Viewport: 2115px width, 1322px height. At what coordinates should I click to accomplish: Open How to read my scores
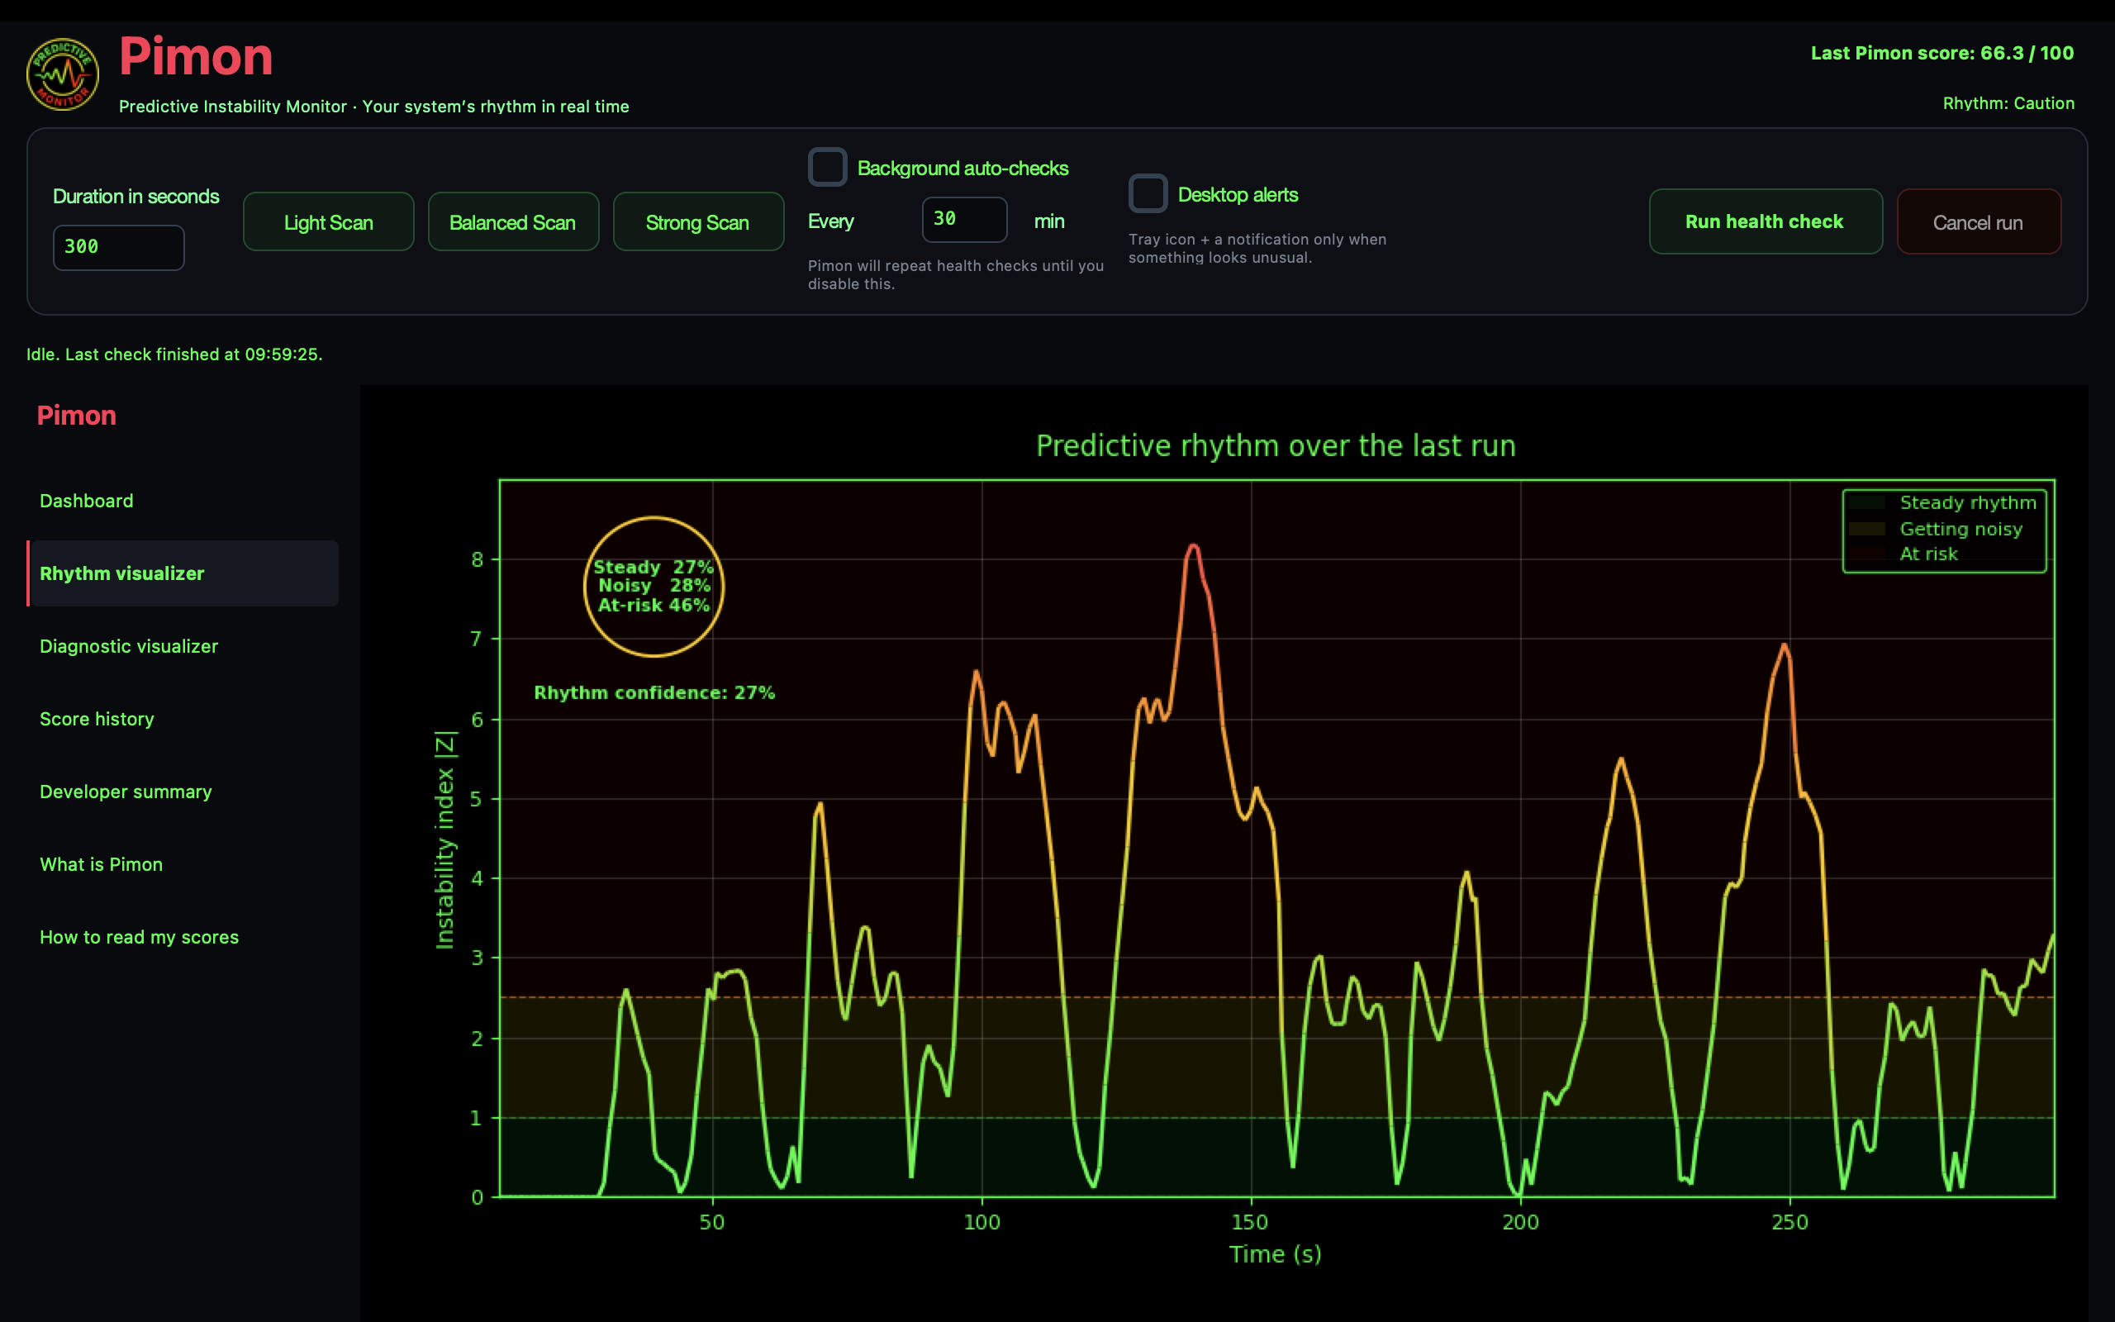pyautogui.click(x=183, y=936)
